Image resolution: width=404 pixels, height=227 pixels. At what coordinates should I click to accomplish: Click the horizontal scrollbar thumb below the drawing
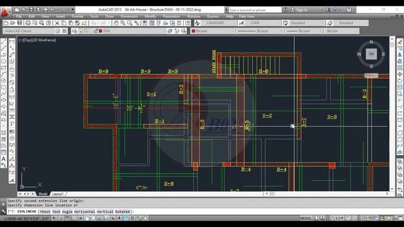(x=272, y=194)
